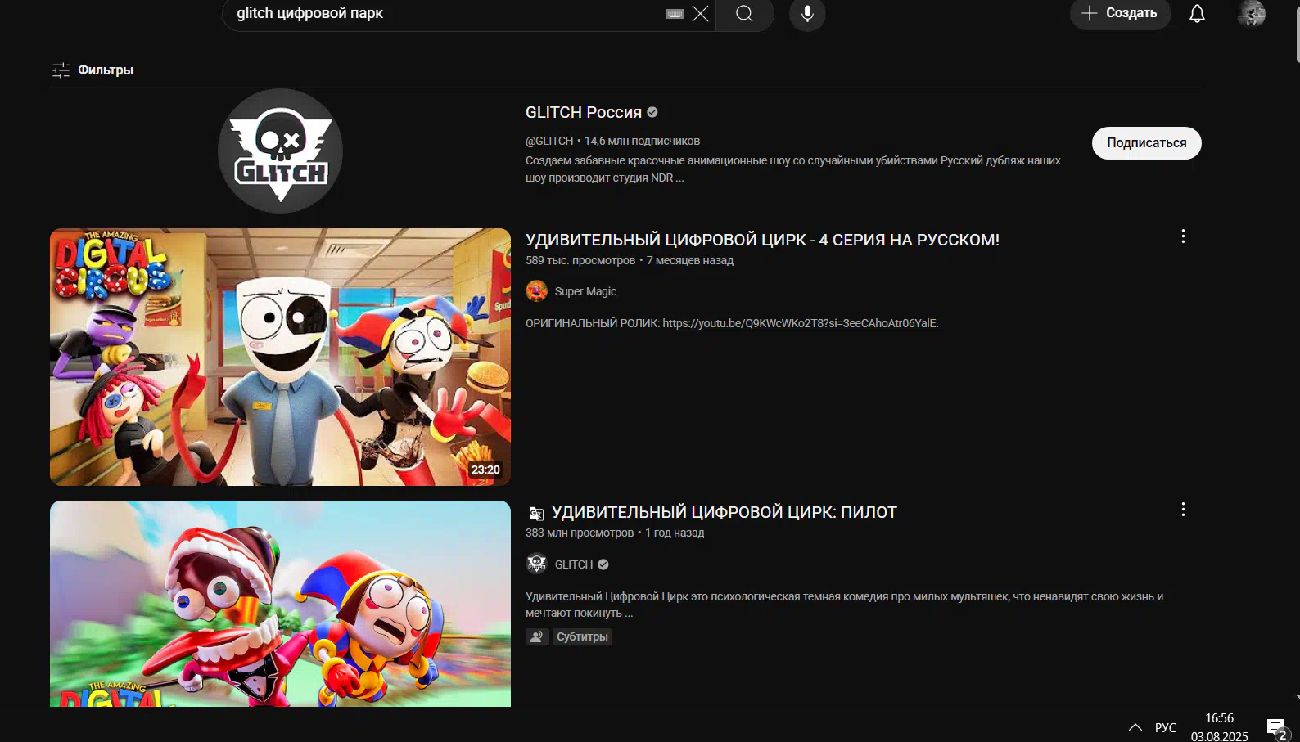Open the GLITCH Россия channel description text
This screenshot has width=1300, height=742.
pyautogui.click(x=792, y=169)
